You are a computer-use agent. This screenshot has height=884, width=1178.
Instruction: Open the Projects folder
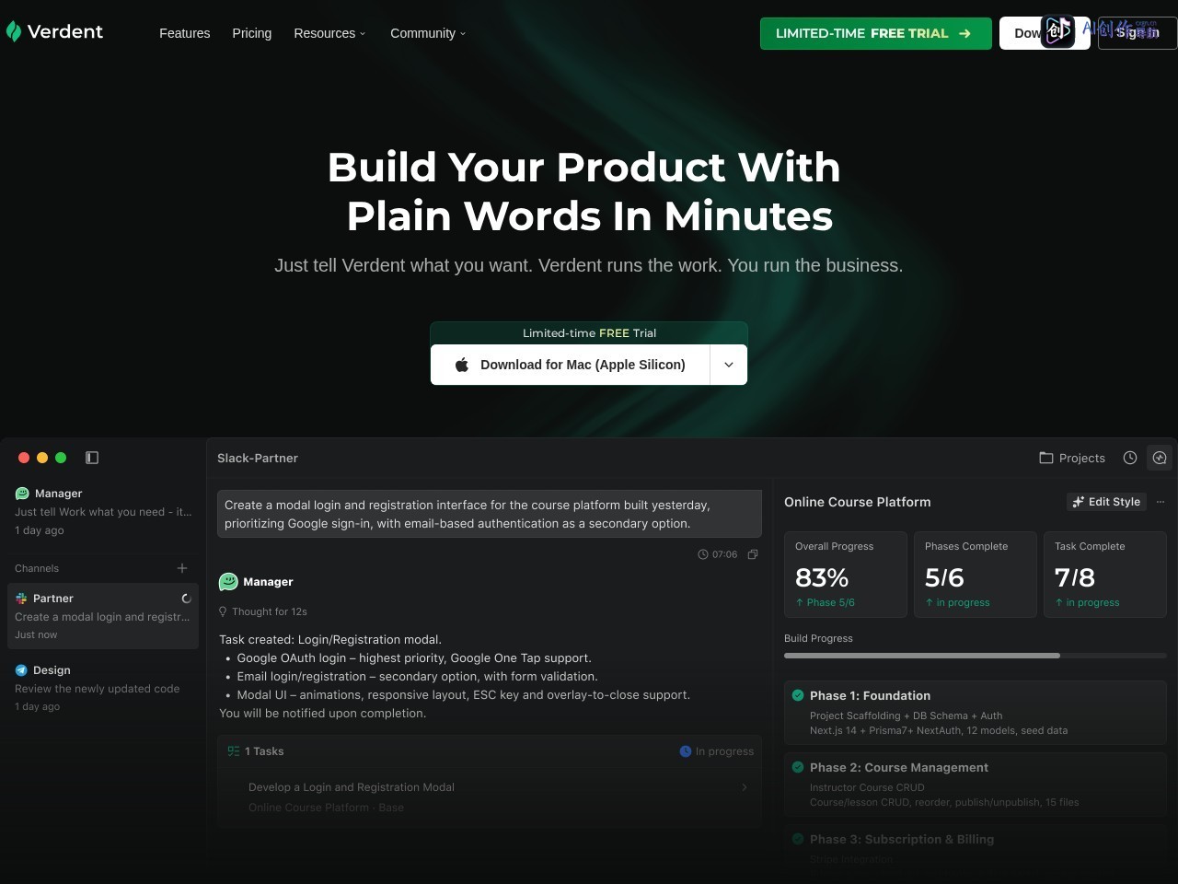tap(1072, 458)
